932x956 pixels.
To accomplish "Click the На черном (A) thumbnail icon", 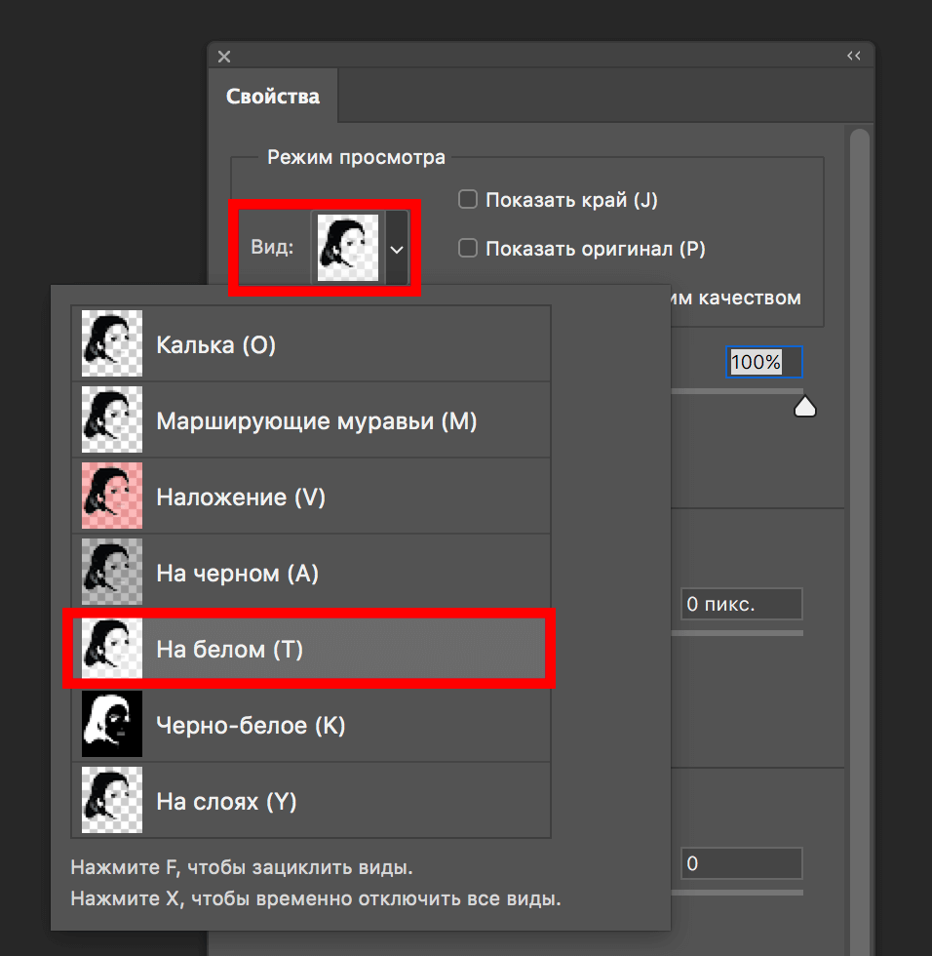I will click(112, 573).
